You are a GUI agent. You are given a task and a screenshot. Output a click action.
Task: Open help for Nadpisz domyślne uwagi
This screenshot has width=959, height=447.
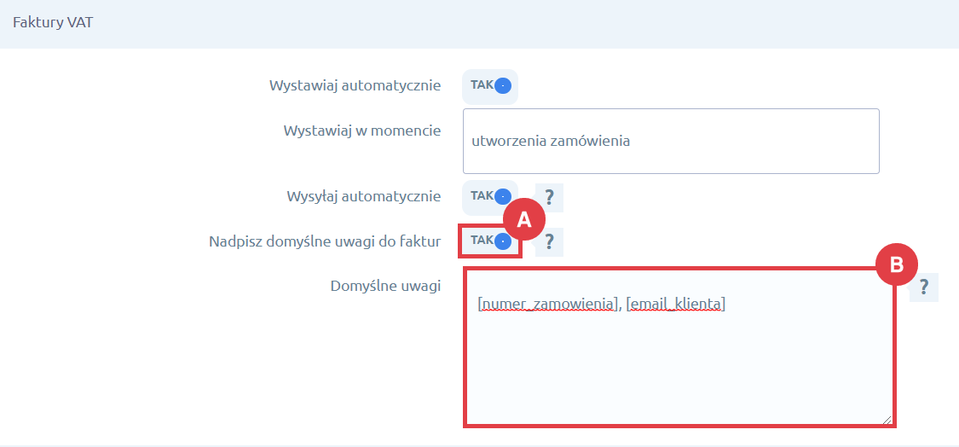point(549,241)
